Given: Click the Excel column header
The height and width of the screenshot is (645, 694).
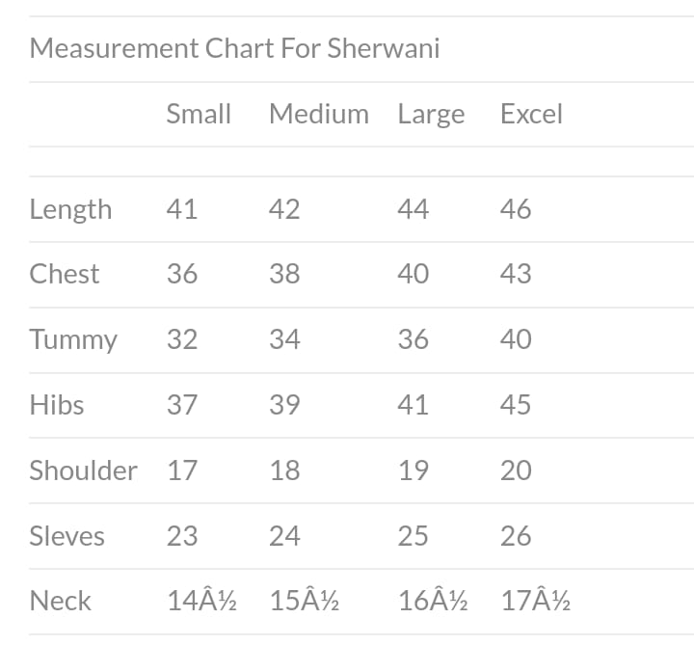Looking at the screenshot, I should point(531,114).
